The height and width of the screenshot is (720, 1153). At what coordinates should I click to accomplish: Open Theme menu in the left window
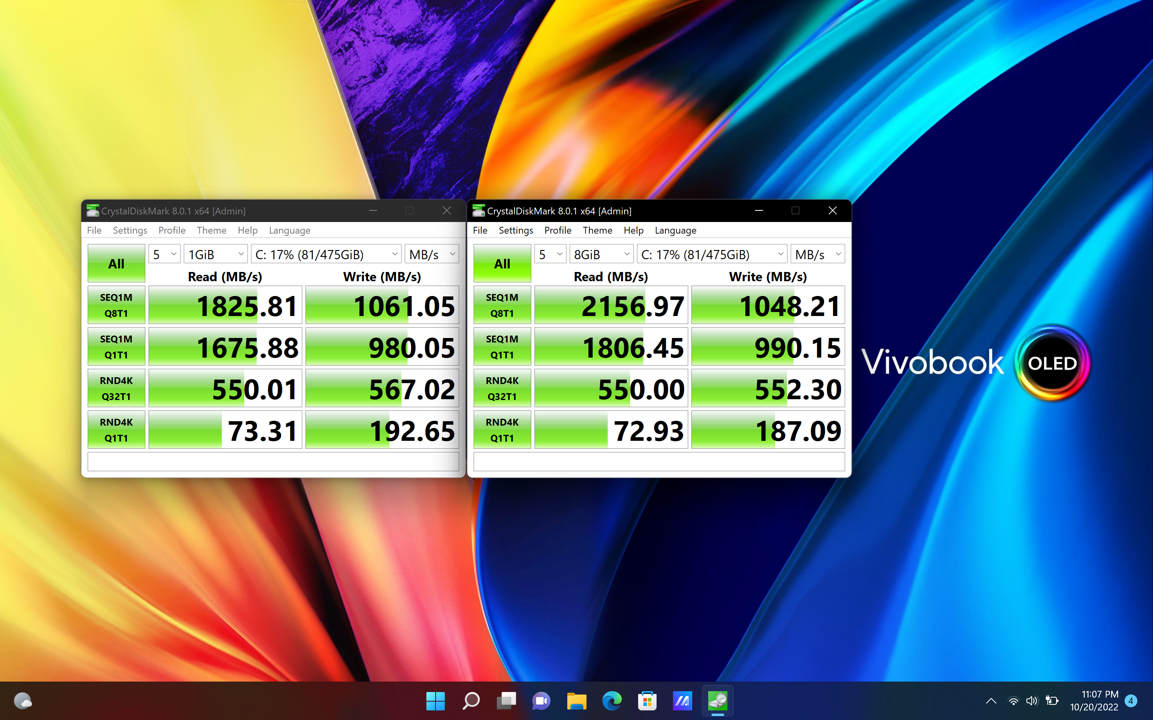tap(211, 230)
